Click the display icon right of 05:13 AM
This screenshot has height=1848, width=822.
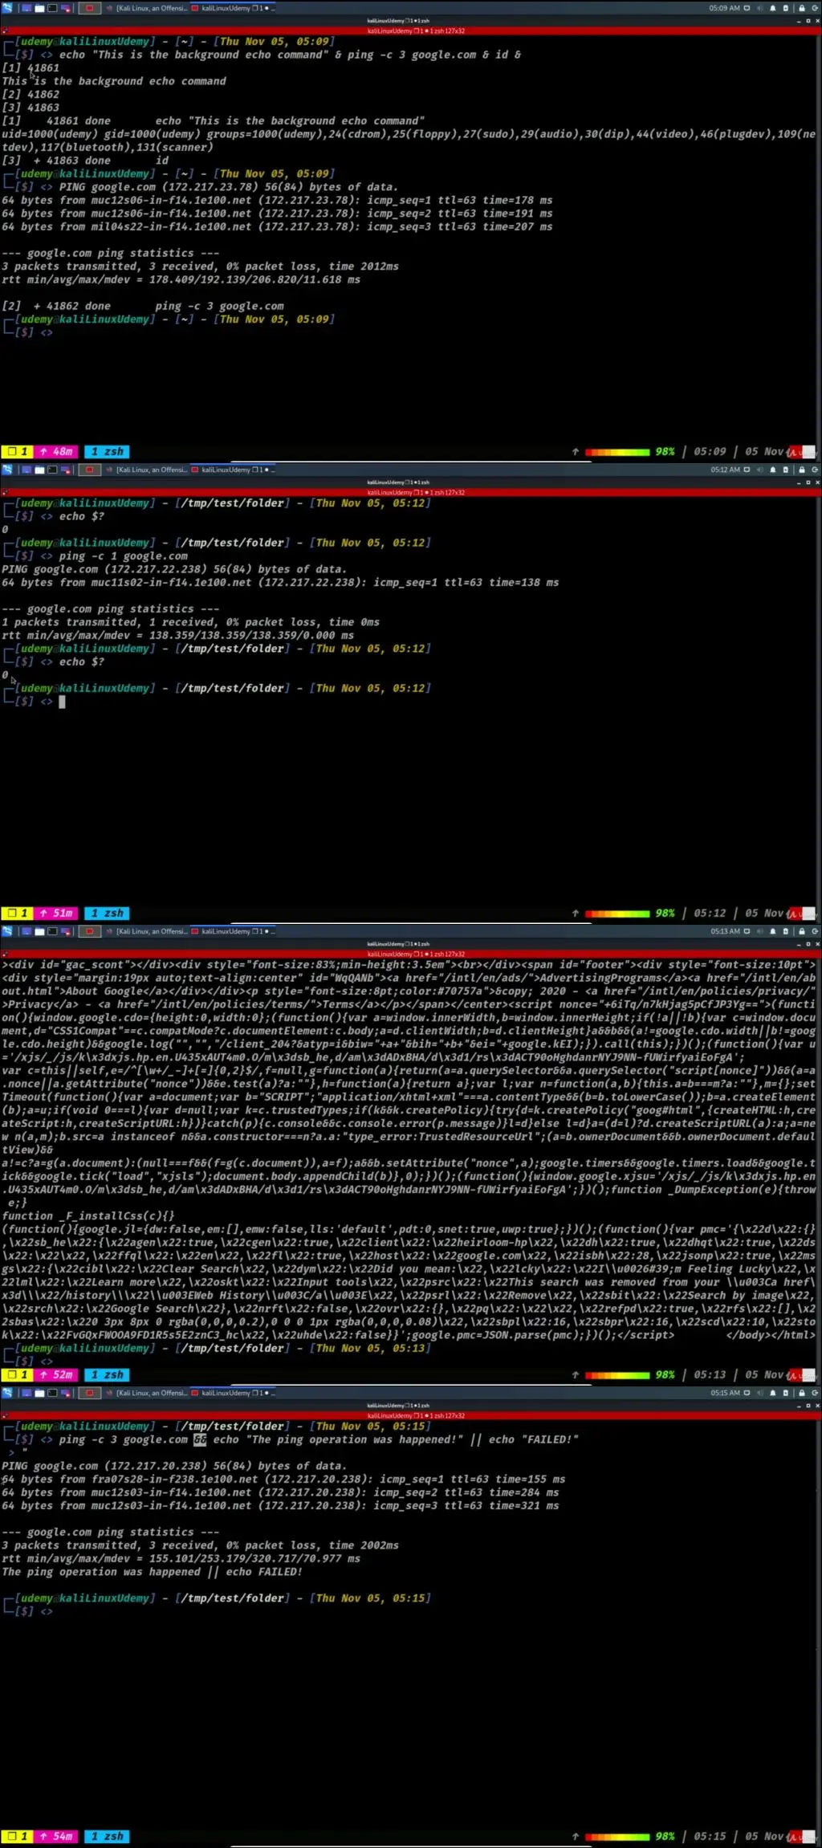[747, 931]
